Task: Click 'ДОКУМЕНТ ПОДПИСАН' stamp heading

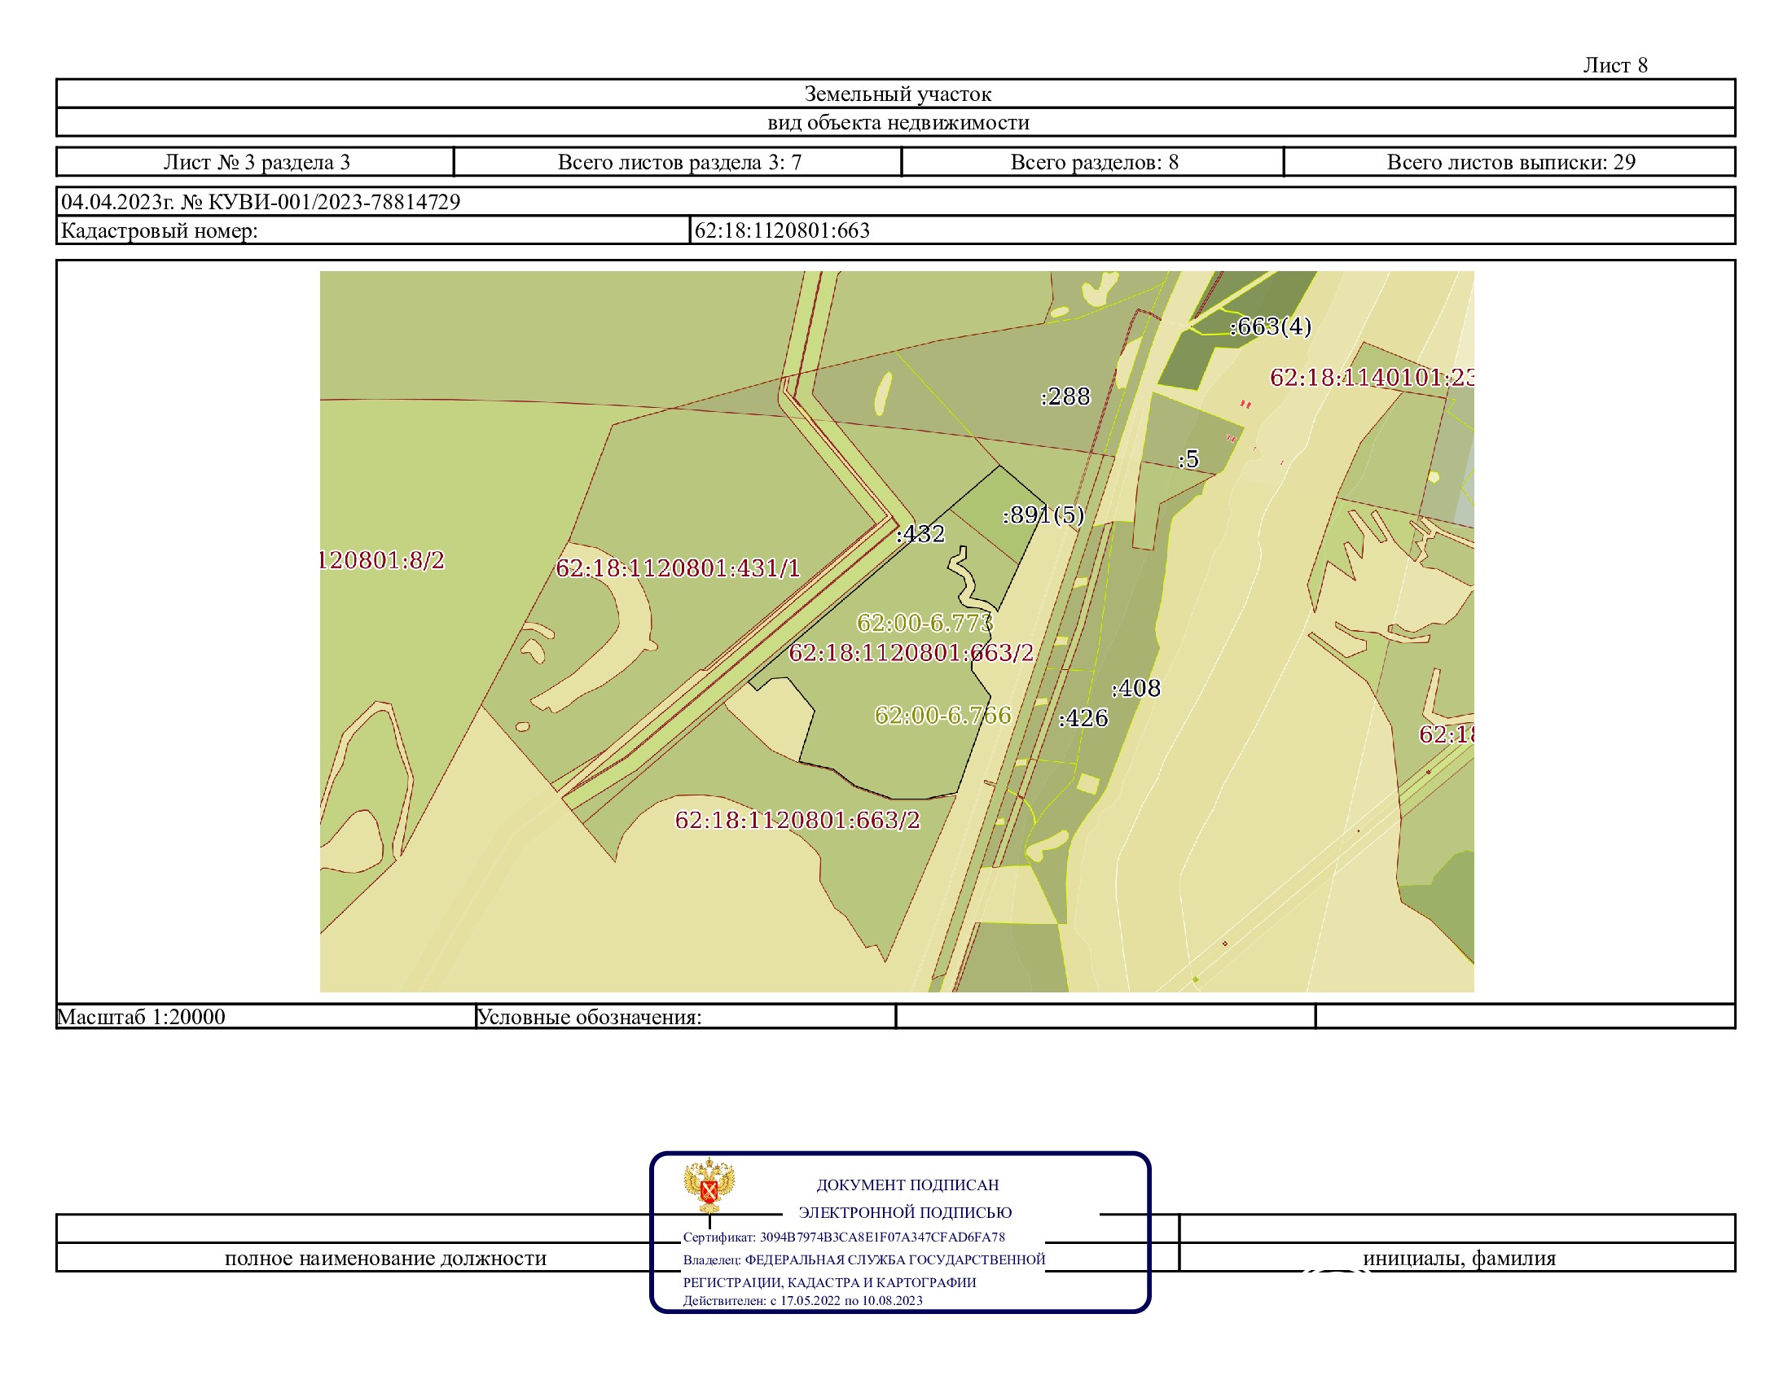Action: [907, 1185]
